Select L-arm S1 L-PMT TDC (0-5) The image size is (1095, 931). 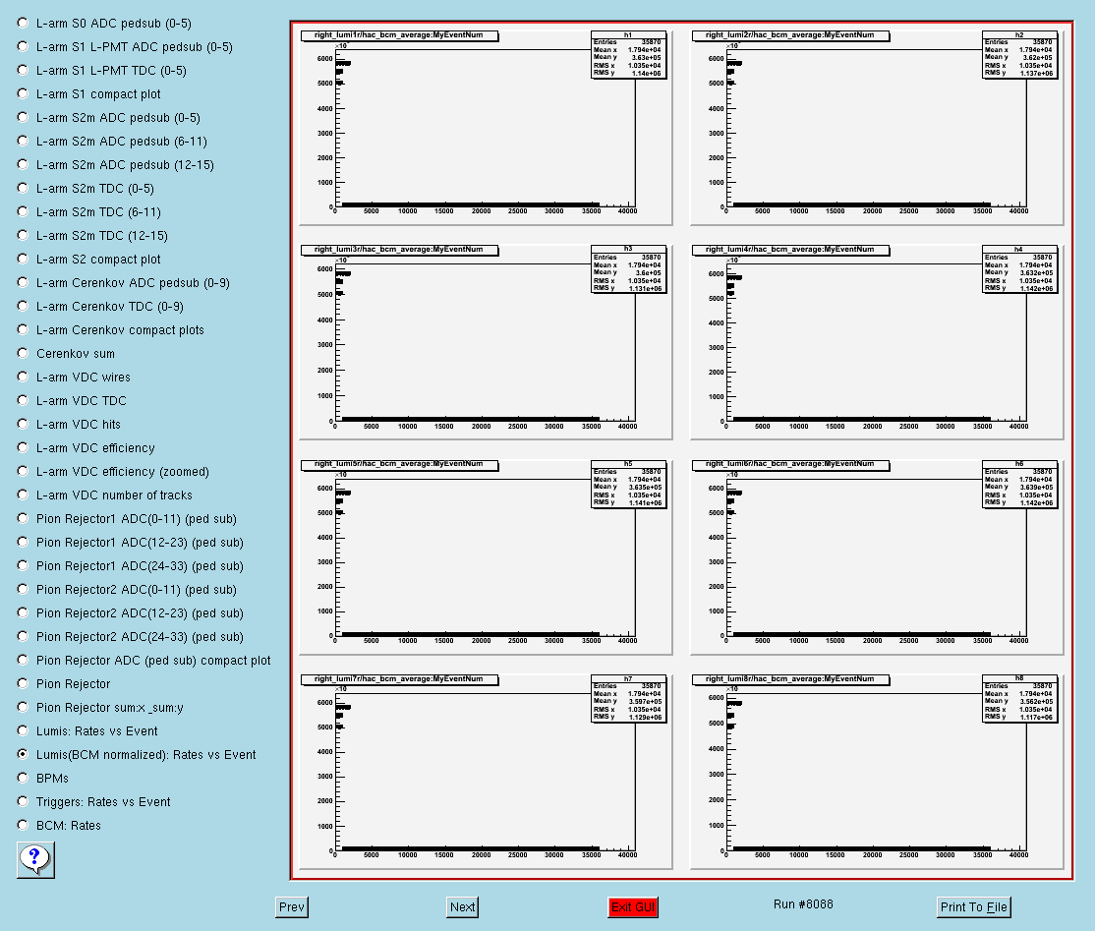tap(23, 71)
